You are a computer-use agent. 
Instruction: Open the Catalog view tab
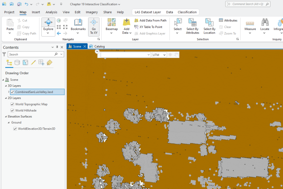click(x=99, y=46)
